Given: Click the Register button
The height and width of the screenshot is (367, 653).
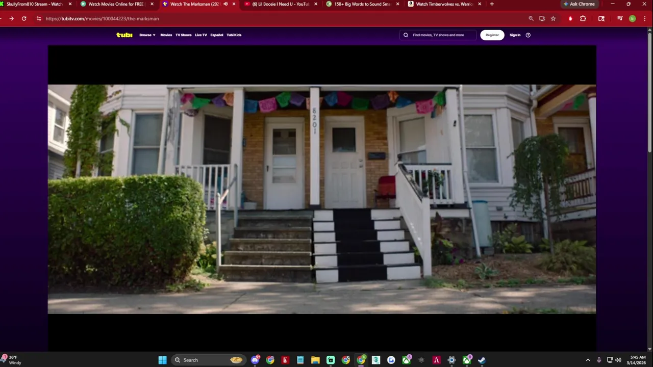Looking at the screenshot, I should tap(492, 35).
